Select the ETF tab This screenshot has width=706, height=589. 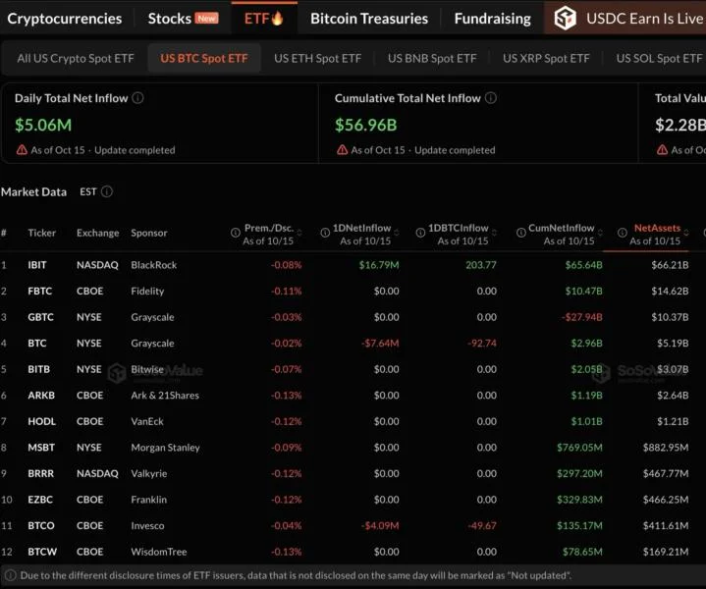tap(264, 19)
